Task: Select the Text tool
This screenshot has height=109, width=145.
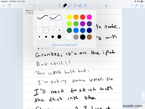Action: coord(60,6)
